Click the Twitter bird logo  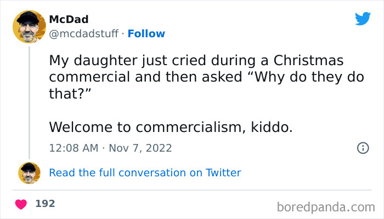[363, 19]
